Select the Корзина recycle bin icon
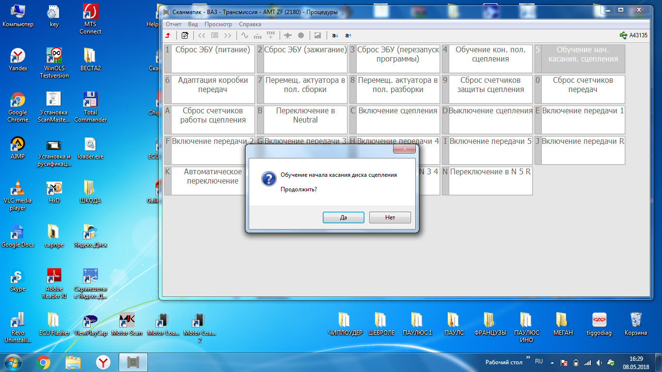Viewport: 662px width, 372px height. [x=636, y=325]
